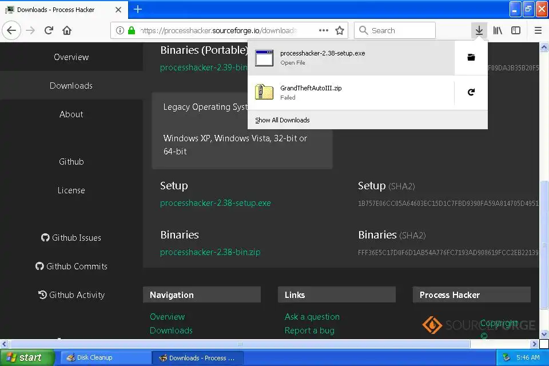This screenshot has height=366, width=549.
Task: Open the Windows start menu
Action: point(27,357)
